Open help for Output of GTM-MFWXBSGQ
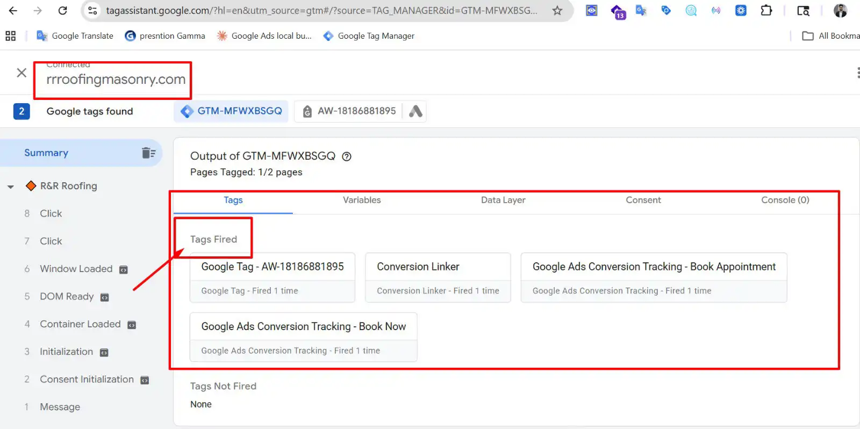 (347, 156)
